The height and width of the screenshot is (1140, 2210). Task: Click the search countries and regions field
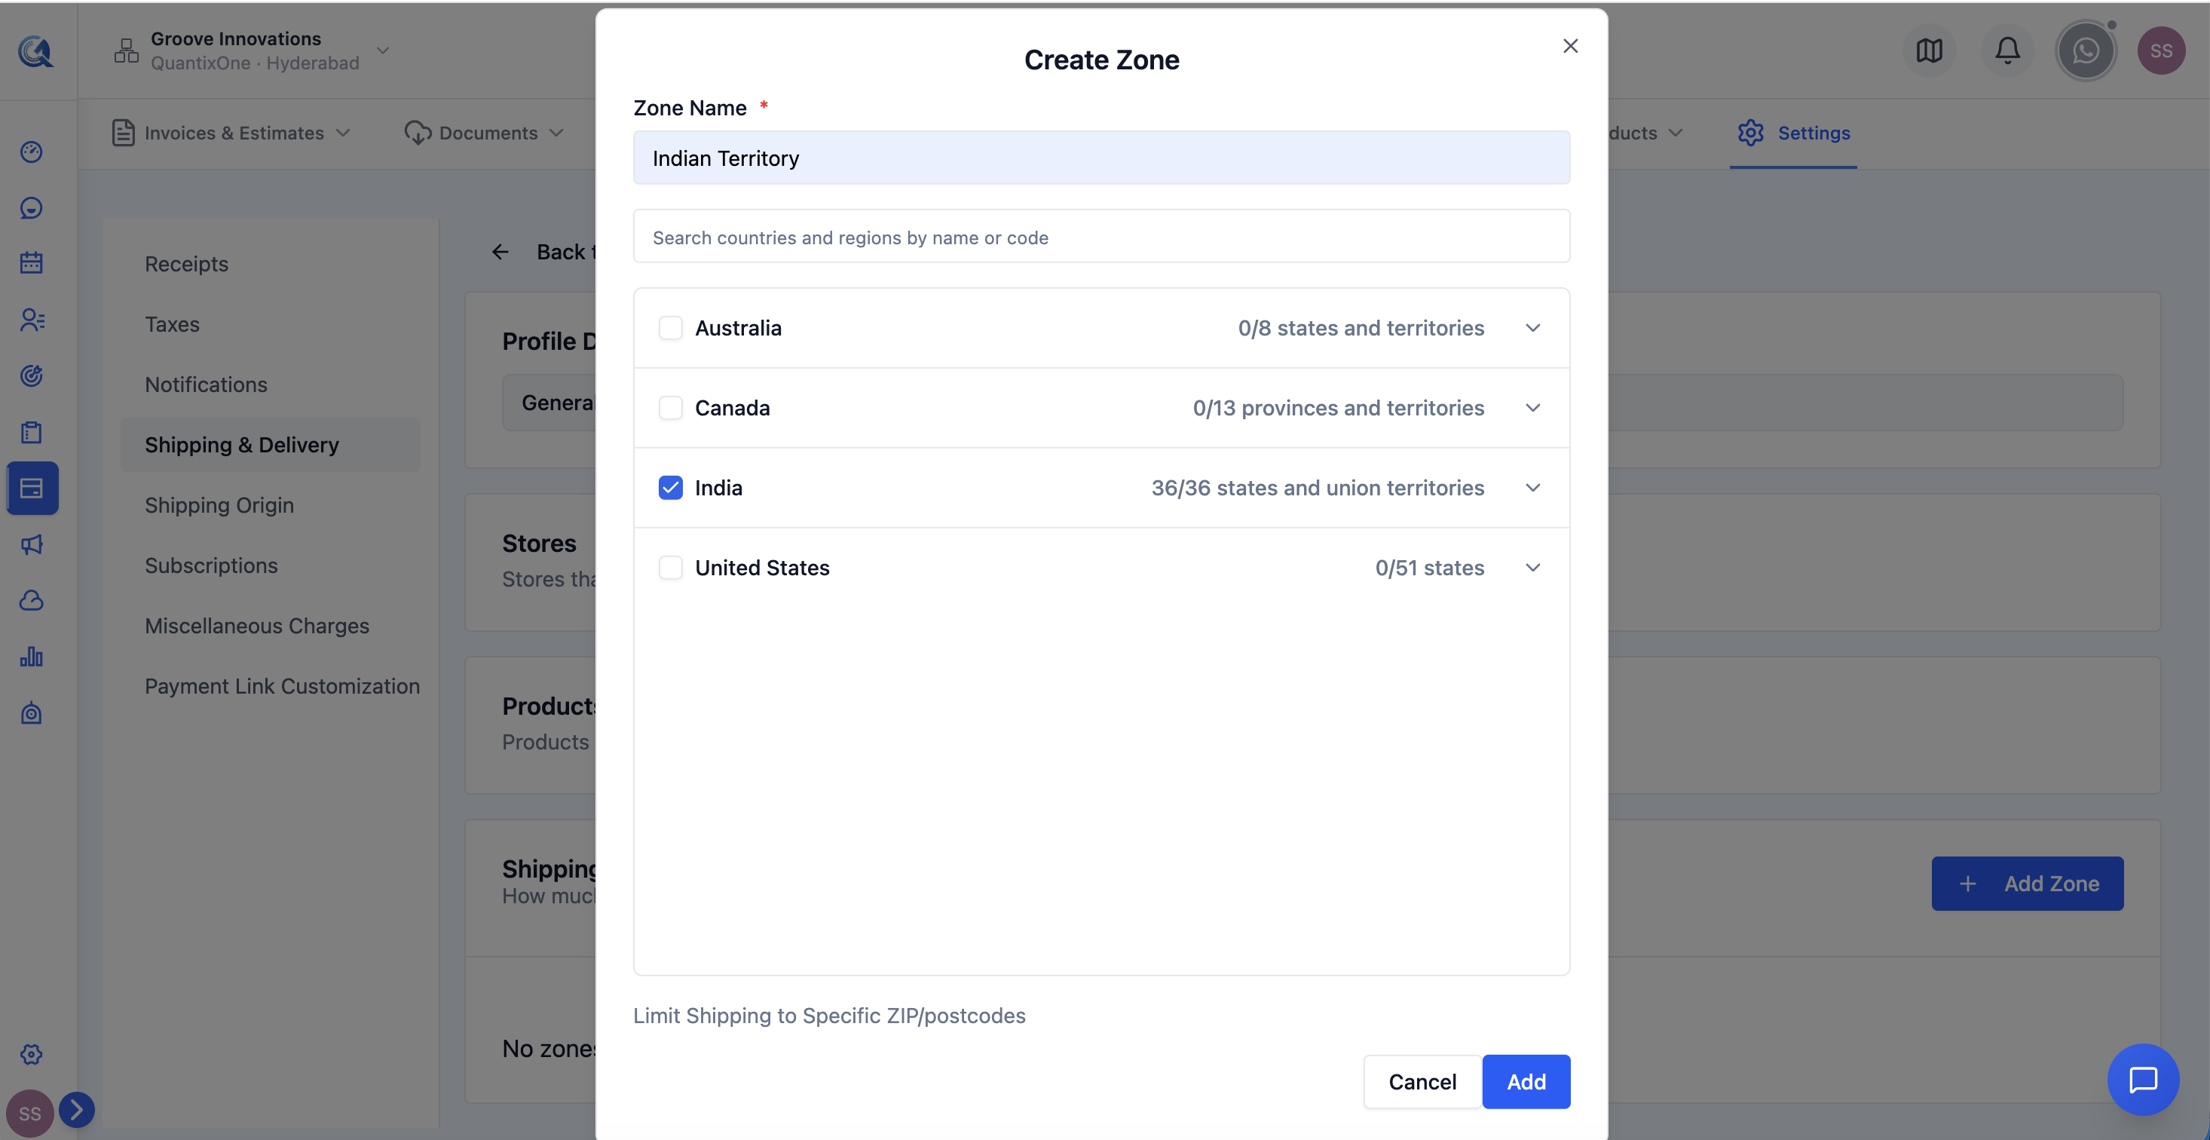(1100, 236)
